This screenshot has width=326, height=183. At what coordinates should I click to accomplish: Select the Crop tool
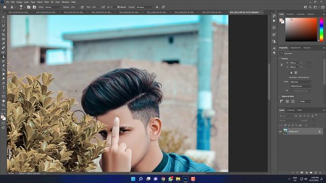coord(4,35)
